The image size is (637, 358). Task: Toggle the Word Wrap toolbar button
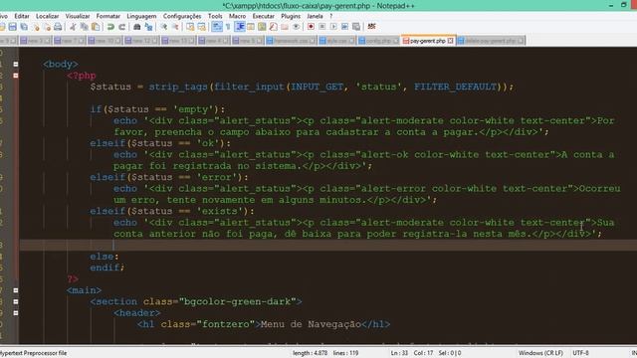point(217,27)
